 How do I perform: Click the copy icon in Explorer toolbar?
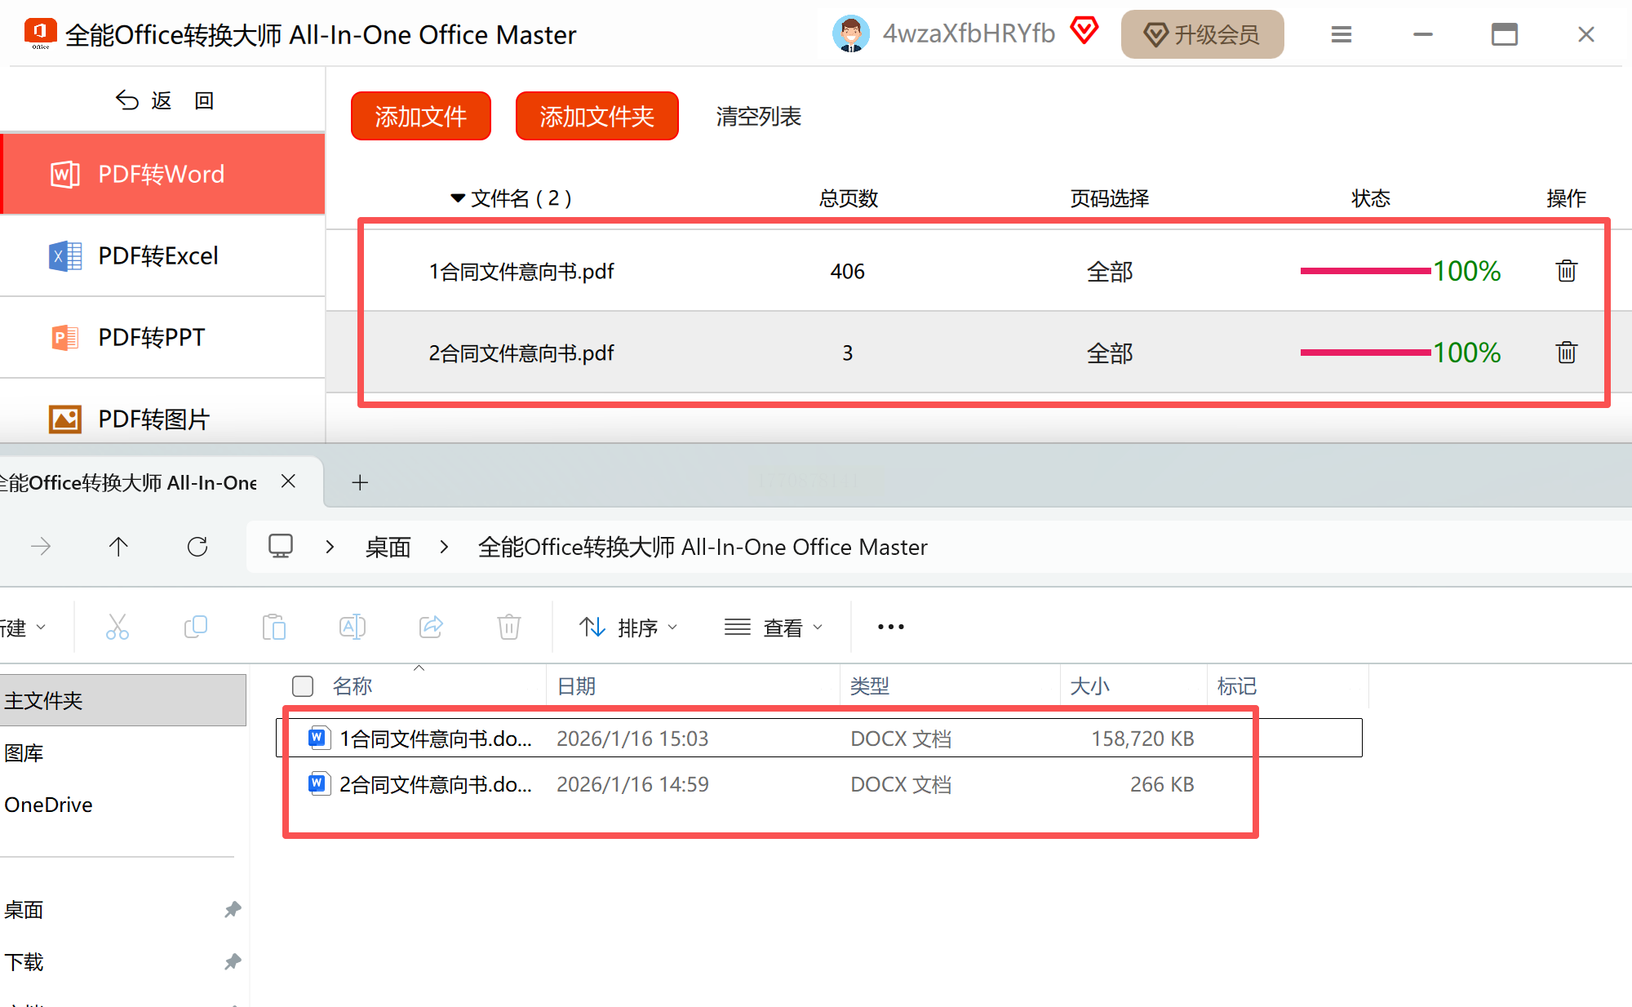pos(196,627)
